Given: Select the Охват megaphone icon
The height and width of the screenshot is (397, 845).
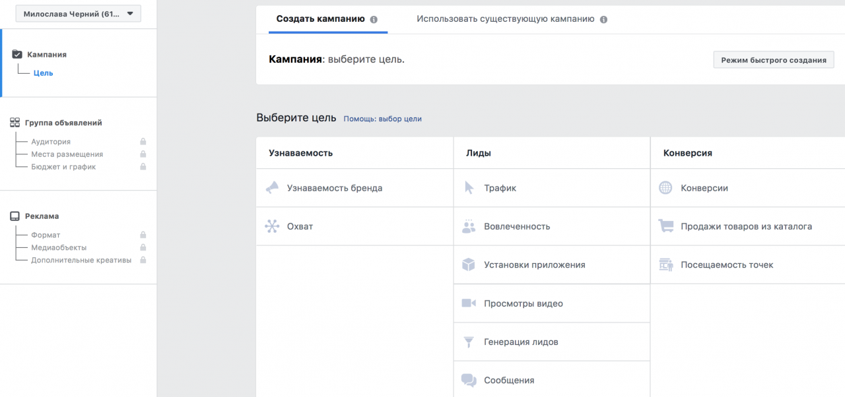Looking at the screenshot, I should click(273, 226).
